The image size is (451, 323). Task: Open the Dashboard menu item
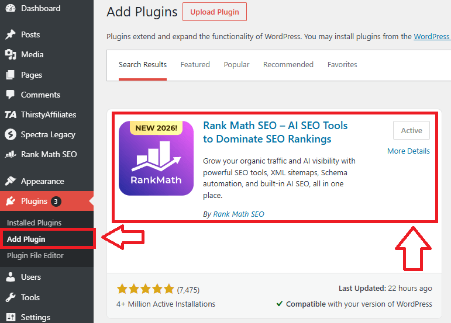point(47,8)
